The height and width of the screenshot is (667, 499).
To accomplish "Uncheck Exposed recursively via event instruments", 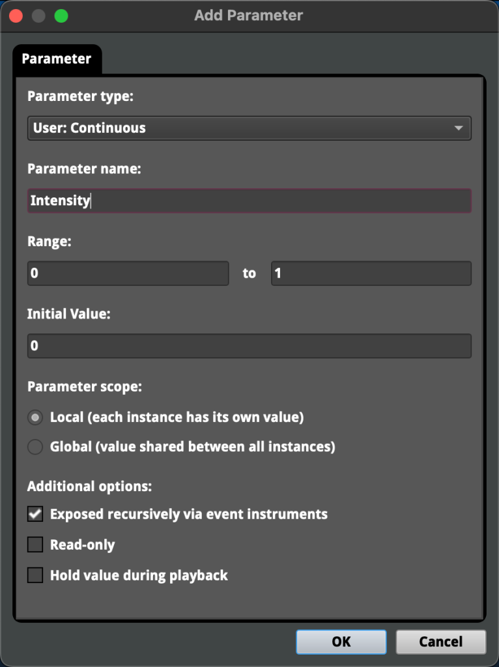I will [x=35, y=515].
